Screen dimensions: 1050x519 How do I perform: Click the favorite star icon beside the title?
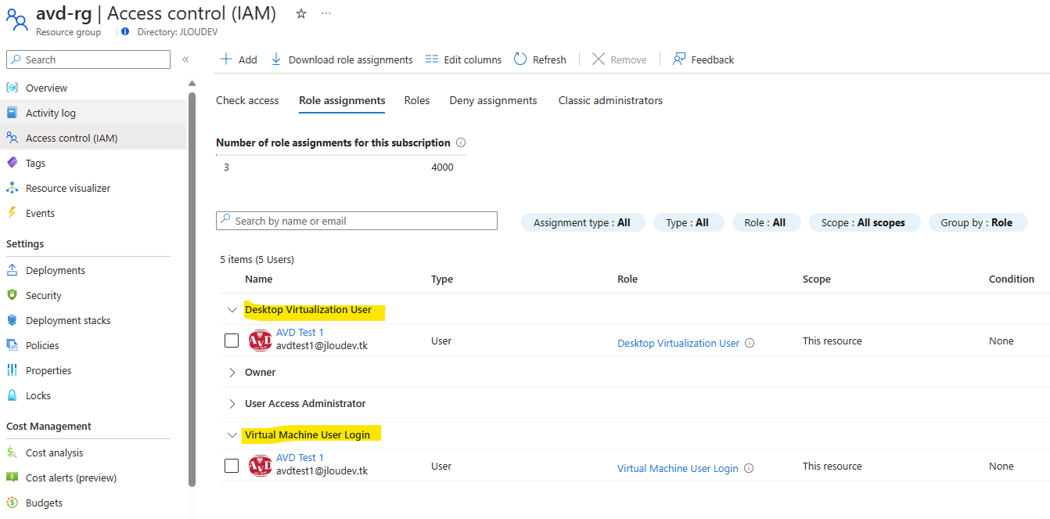[x=301, y=14]
